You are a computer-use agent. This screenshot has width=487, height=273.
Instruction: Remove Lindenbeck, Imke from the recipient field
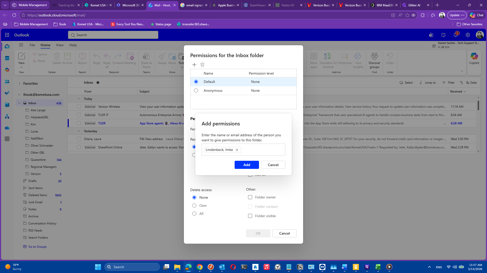(237, 150)
